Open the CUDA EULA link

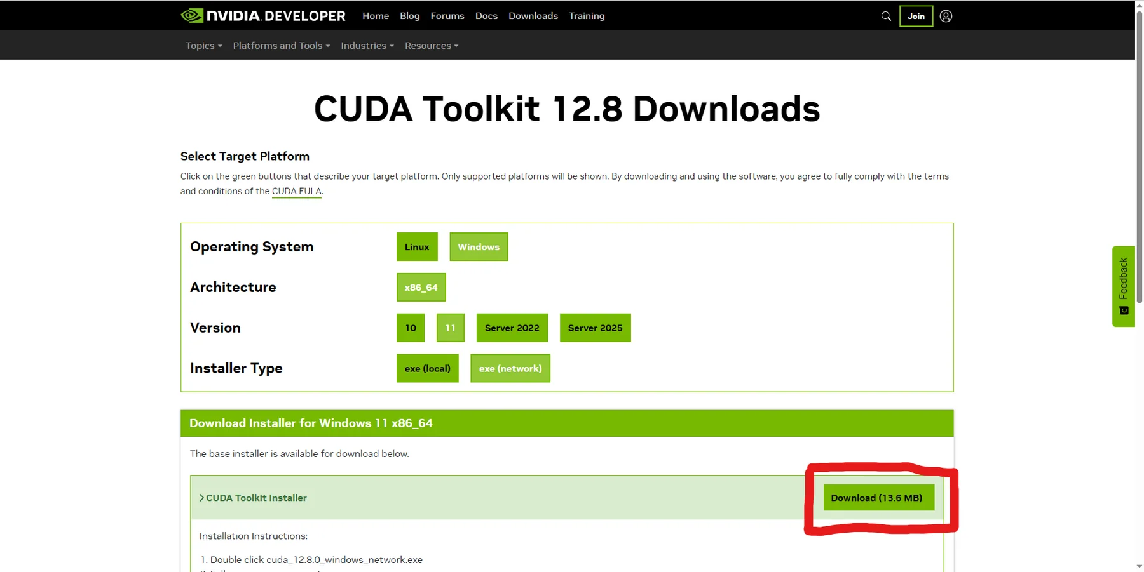(x=296, y=190)
